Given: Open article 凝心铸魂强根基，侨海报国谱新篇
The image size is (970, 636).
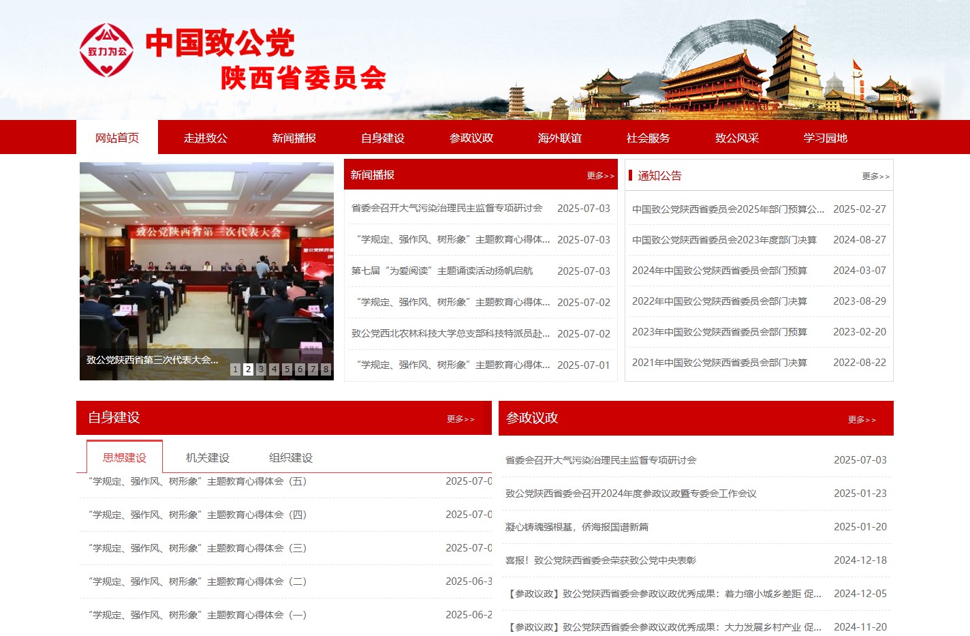Looking at the screenshot, I should click(577, 527).
